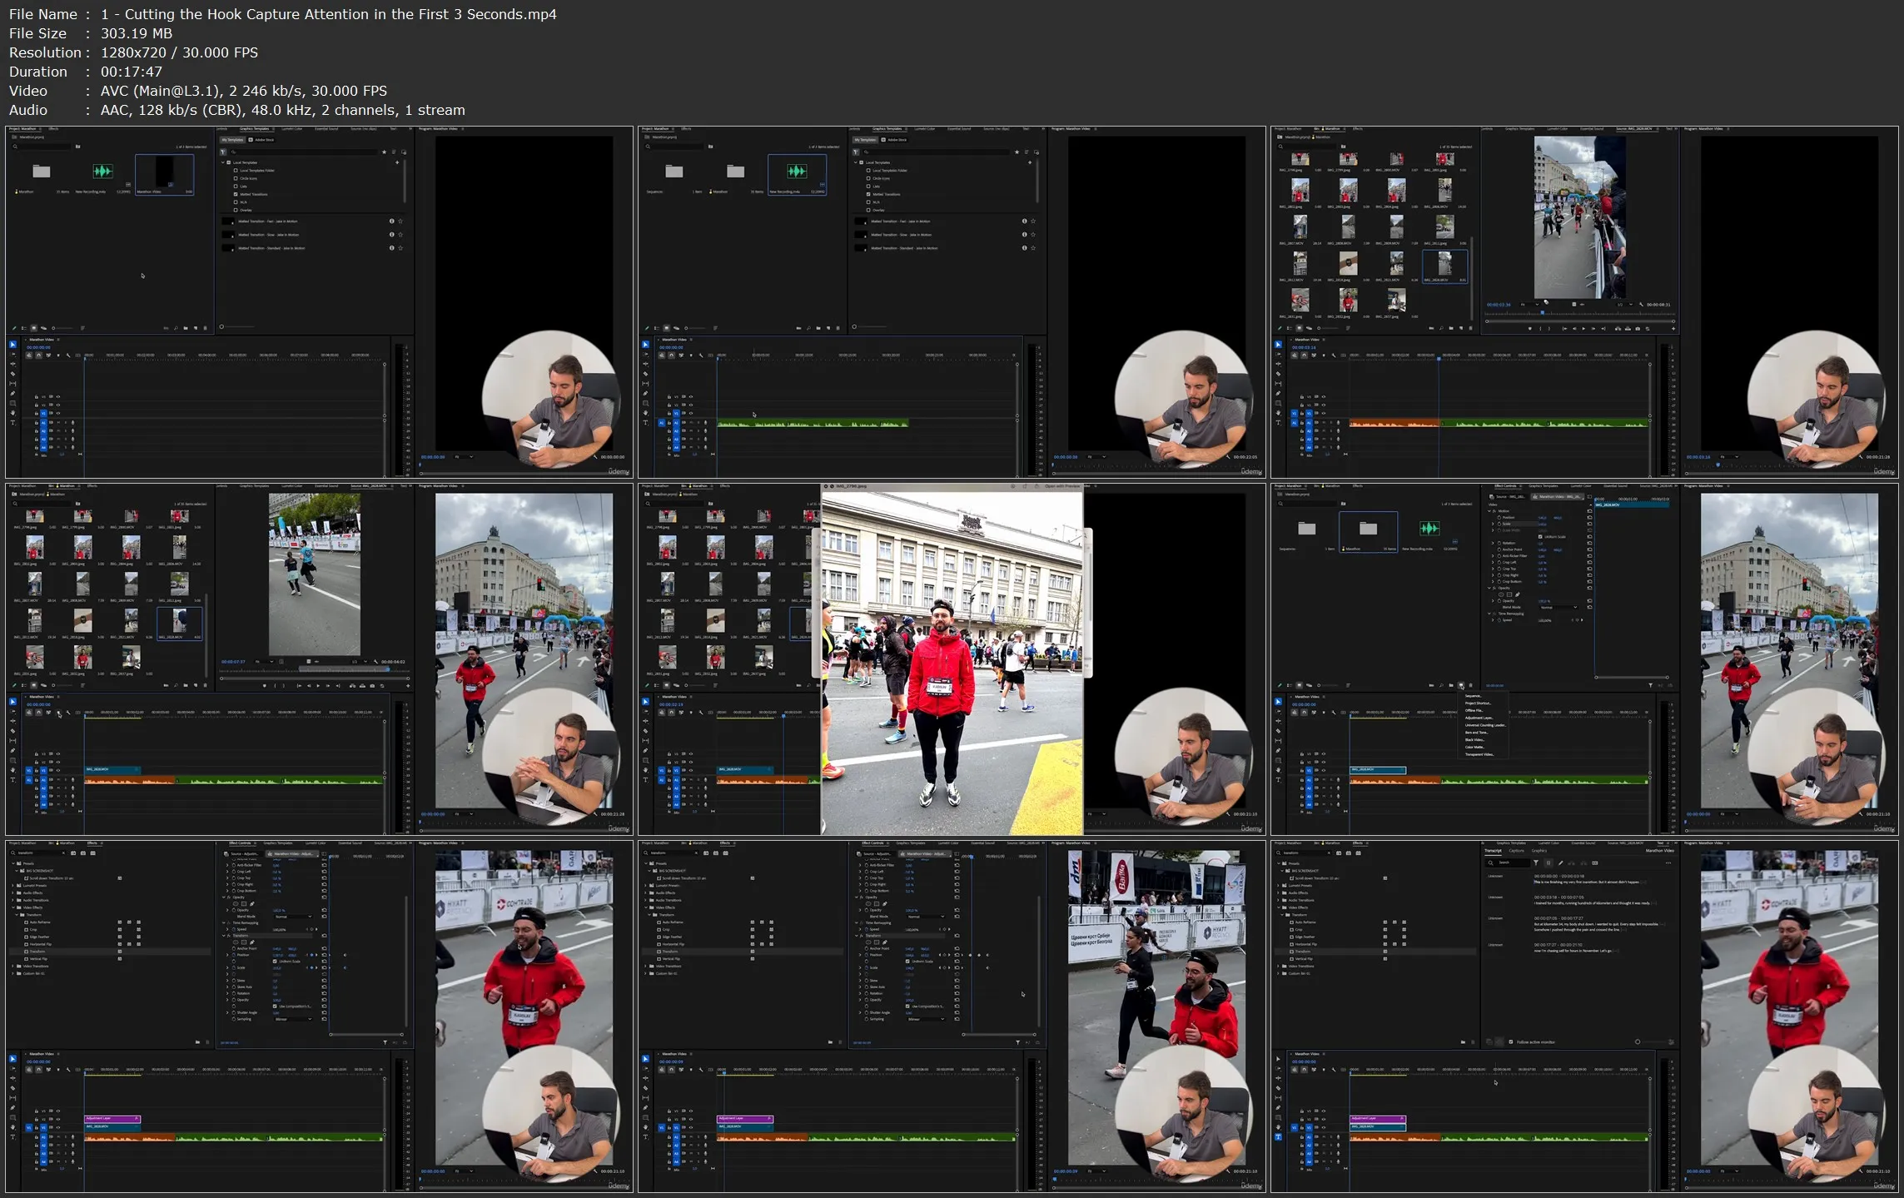The image size is (1904, 1198).
Task: Choose Adjustment Layer... from the New Item menu
Action: [1479, 718]
